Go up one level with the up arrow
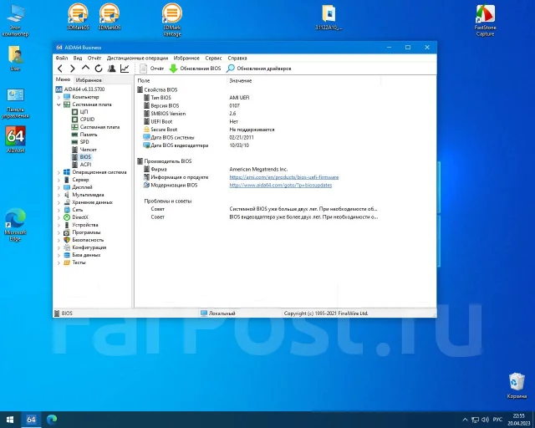The image size is (535, 428). pos(85,69)
